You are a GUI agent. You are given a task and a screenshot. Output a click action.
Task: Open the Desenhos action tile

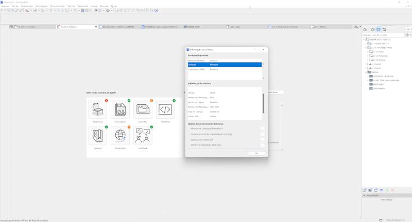[143, 109]
